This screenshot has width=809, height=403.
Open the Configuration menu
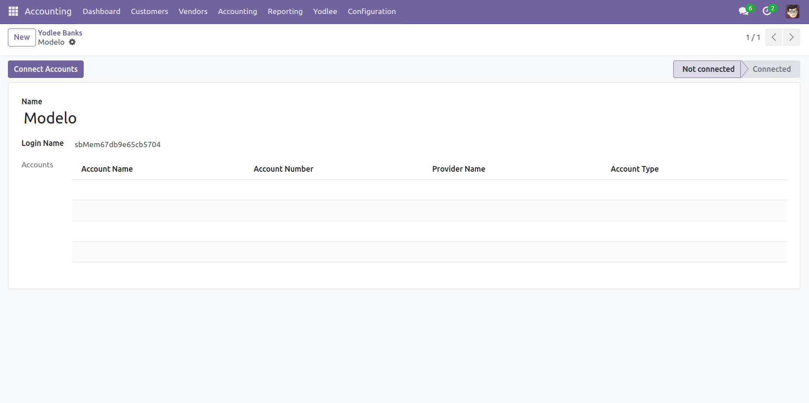pyautogui.click(x=372, y=11)
